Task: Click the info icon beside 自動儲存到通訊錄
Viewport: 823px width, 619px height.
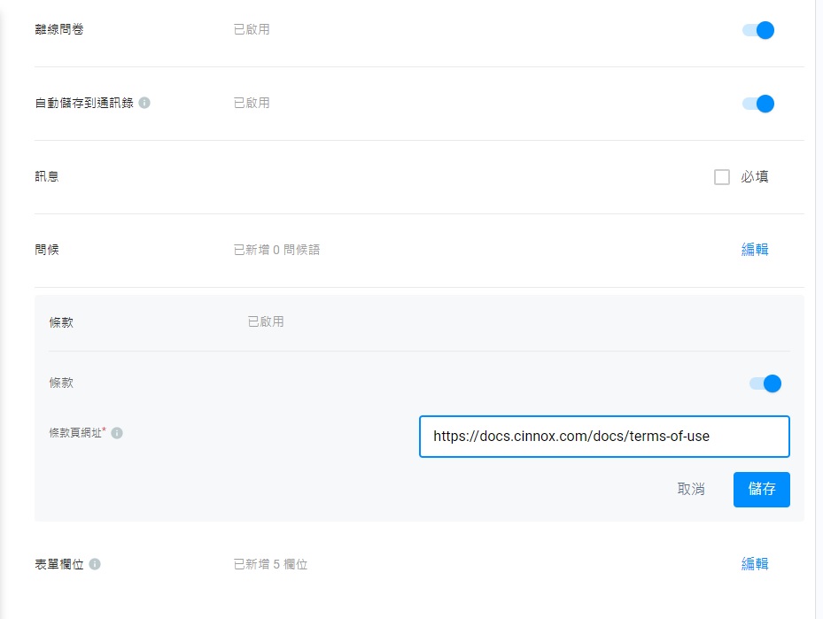Action: (144, 103)
